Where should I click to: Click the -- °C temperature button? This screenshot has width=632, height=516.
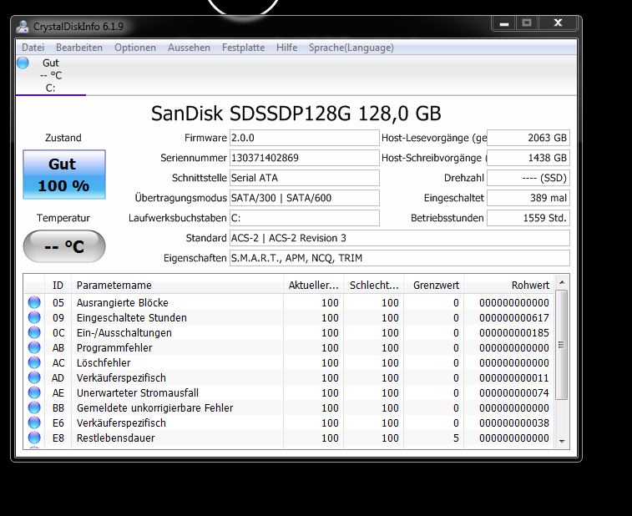click(64, 246)
